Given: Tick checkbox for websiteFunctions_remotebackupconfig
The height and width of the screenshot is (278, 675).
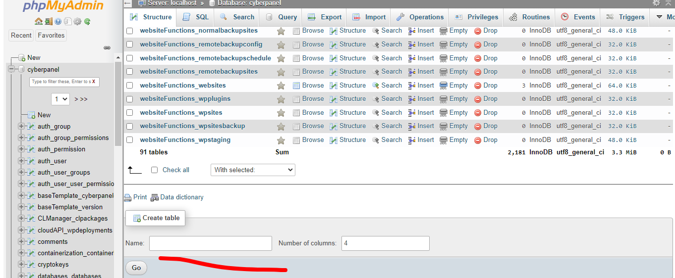Looking at the screenshot, I should [130, 45].
